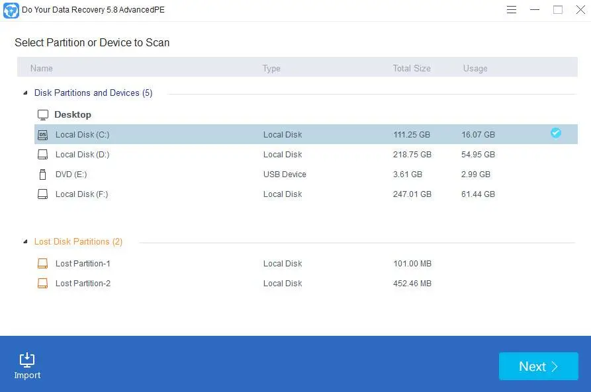Screen dimensions: 591x392
Task: Toggle the blue checkmark on Local Disk (C:)
Action: click(x=555, y=133)
